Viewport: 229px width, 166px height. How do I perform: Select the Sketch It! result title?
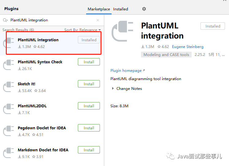click(26, 84)
